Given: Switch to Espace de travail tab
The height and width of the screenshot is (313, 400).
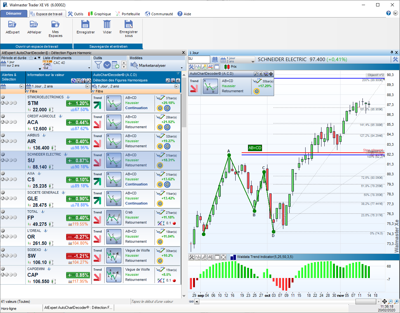Looking at the screenshot, I should pos(48,14).
